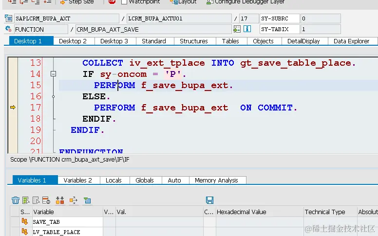Image resolution: width=378 pixels, height=236 pixels.
Task: Click the yellow current-line arrow at line 17
Action: [13, 108]
